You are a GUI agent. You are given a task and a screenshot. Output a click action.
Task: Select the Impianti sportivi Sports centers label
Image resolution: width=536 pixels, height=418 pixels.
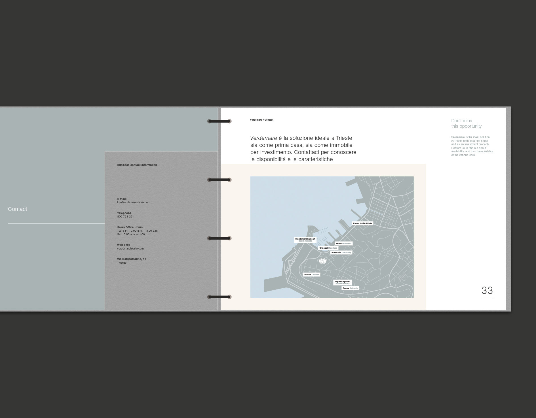point(343,282)
